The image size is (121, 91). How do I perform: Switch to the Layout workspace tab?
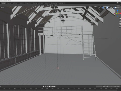(4, 3)
